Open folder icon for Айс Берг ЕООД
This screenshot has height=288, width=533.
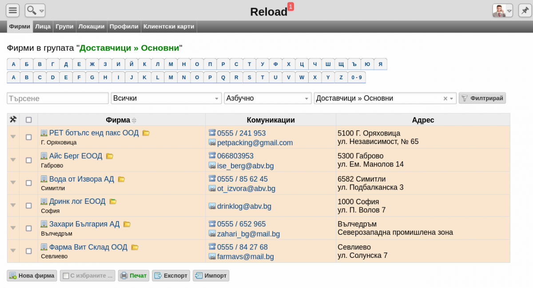[x=110, y=156]
